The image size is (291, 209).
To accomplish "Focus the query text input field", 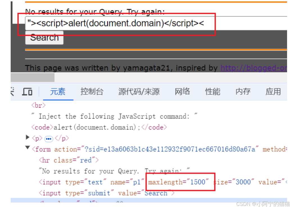I will [x=156, y=23].
